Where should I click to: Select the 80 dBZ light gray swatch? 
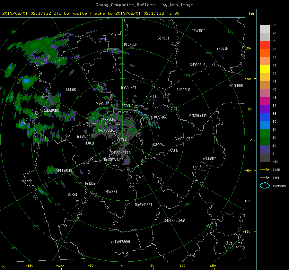[265, 29]
